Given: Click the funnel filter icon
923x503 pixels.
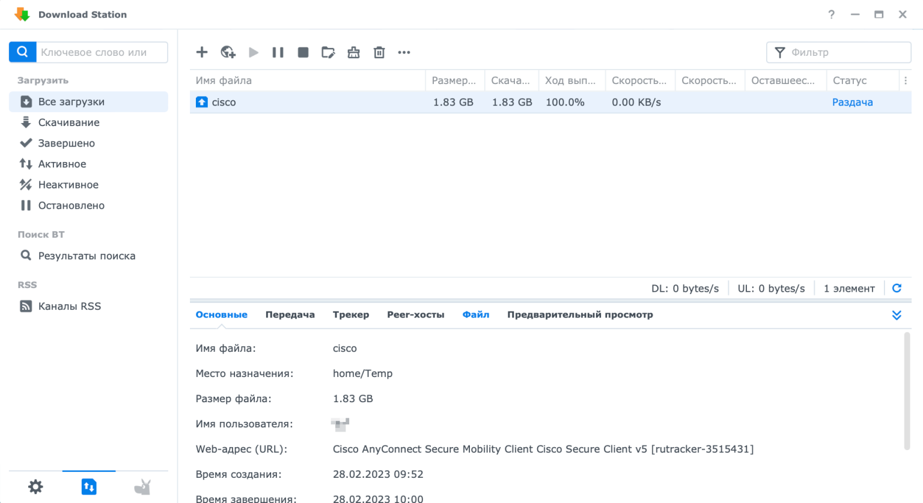Looking at the screenshot, I should [x=780, y=52].
